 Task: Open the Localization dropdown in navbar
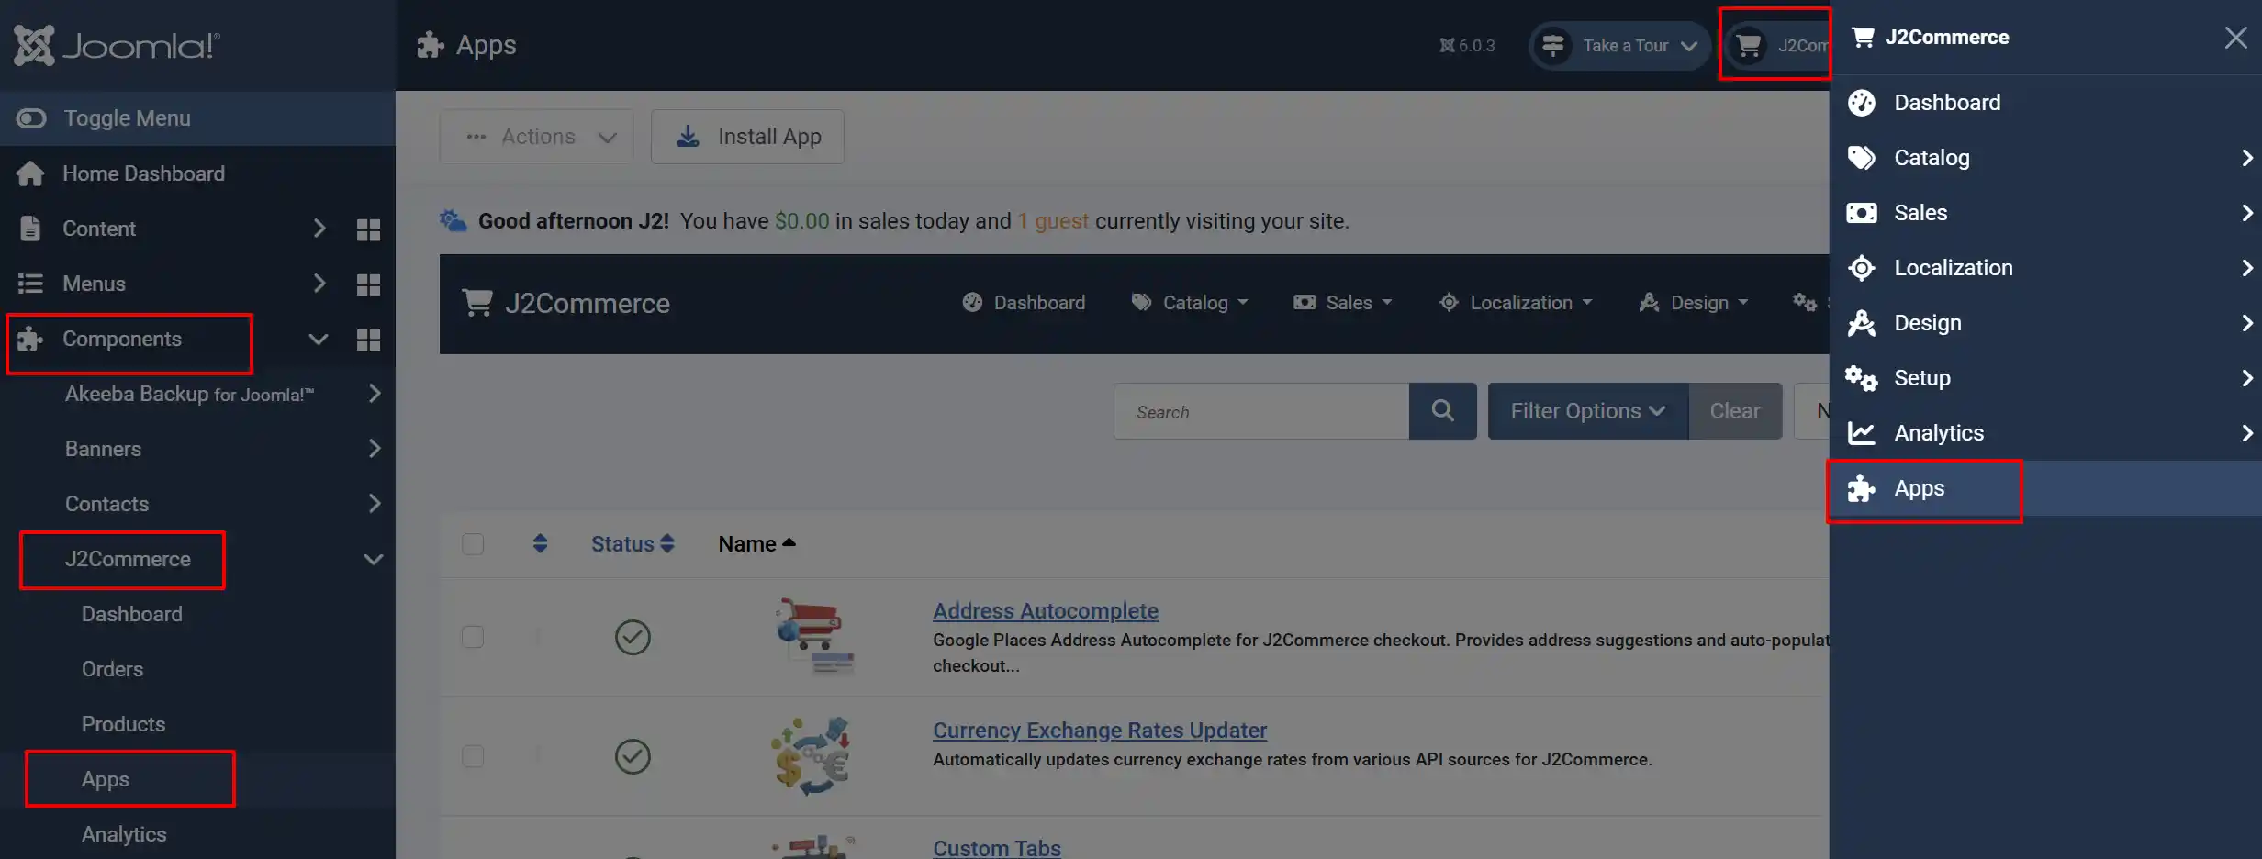click(1516, 303)
